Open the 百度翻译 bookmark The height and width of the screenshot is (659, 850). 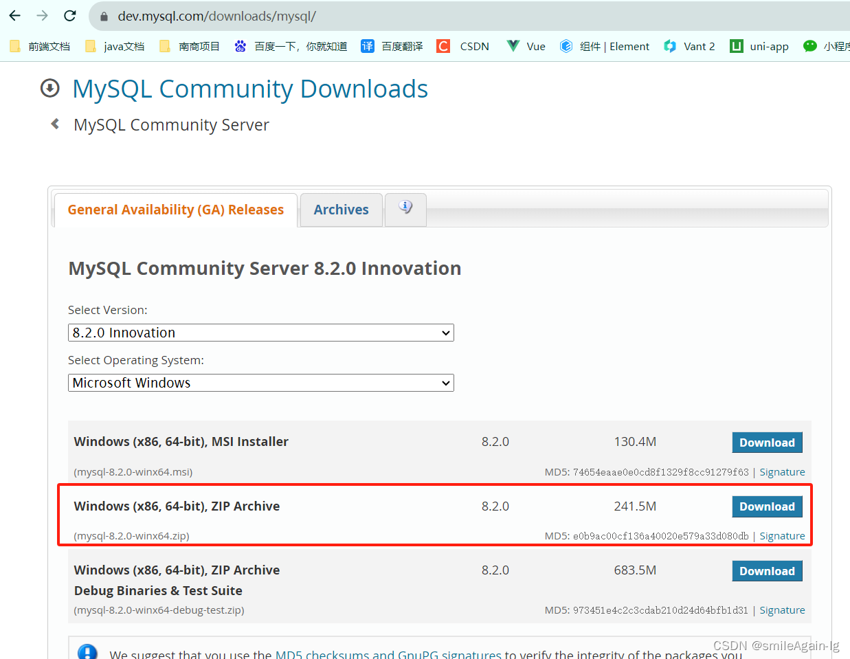point(392,46)
